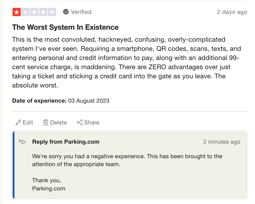
Task: Click the Verified label text
Action: coord(81,12)
